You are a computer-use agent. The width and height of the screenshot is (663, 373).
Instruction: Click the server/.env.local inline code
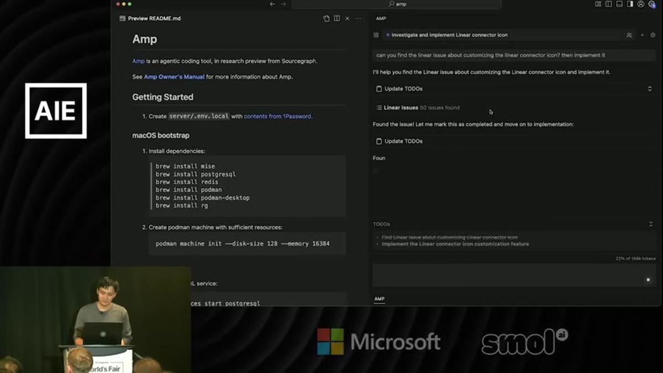(199, 116)
